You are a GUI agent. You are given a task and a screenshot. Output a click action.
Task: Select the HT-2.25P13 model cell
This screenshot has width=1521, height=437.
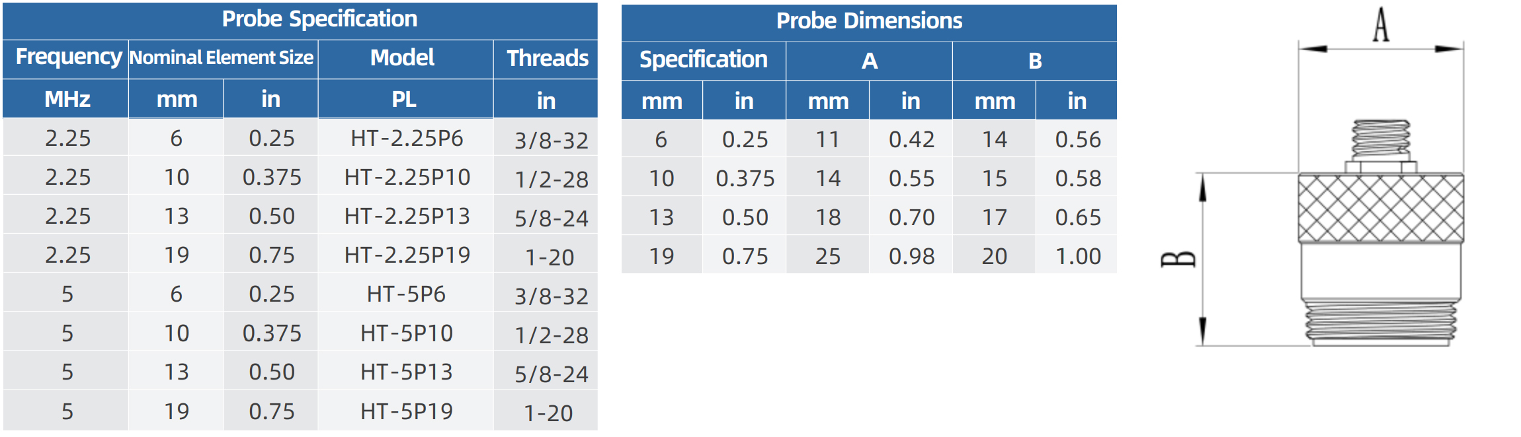407,217
